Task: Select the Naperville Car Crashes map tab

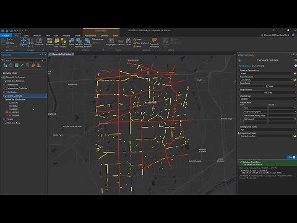Action: point(61,54)
